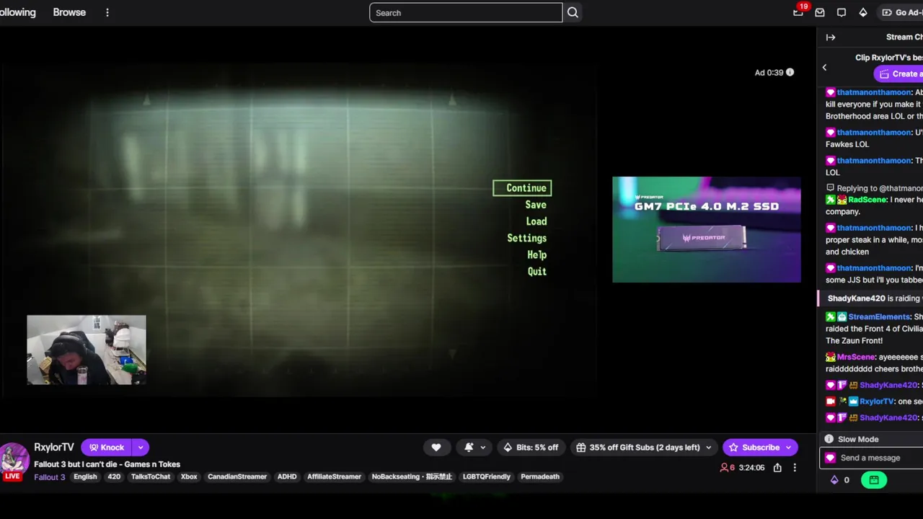Screen dimensions: 923x519
Task: Click the Xbox tag
Action: (x=189, y=476)
